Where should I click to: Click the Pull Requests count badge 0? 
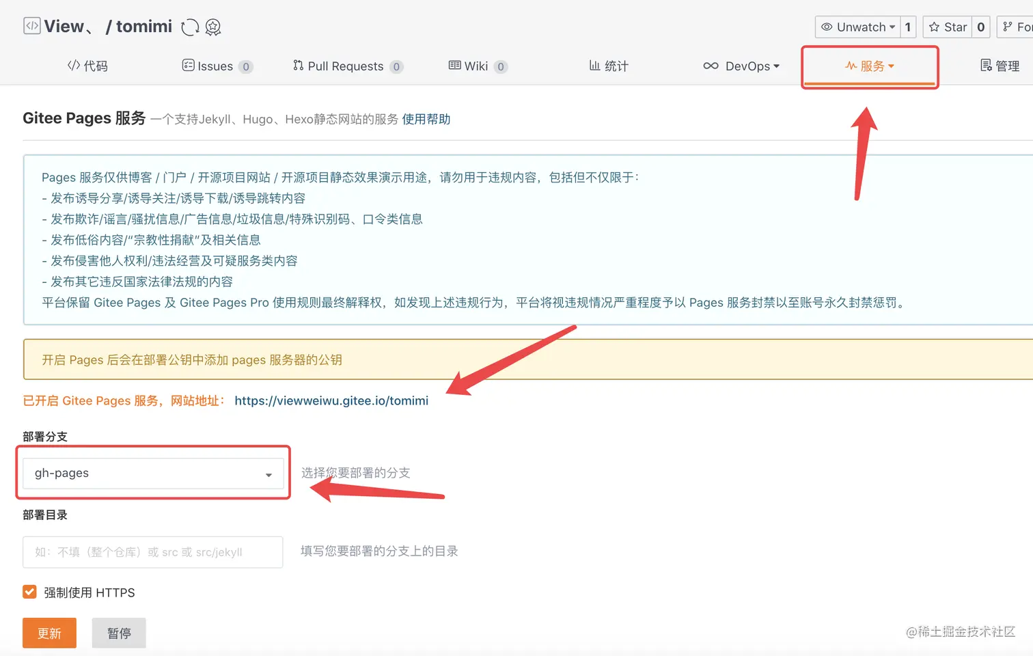396,67
